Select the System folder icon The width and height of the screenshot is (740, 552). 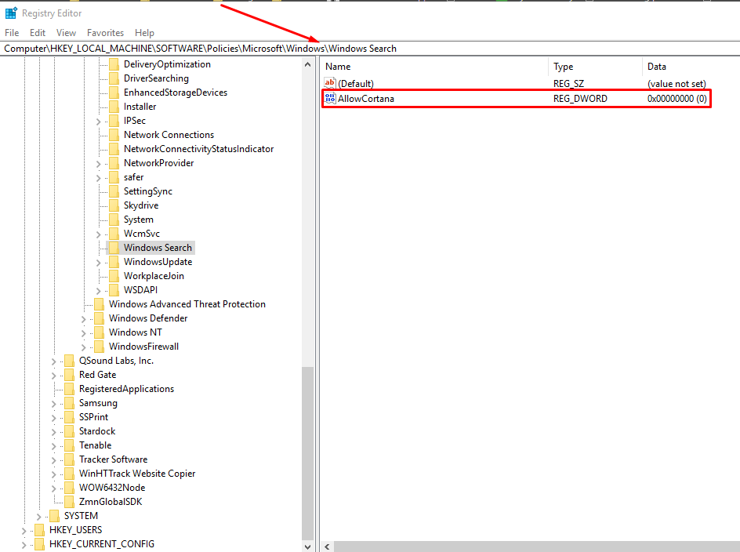[x=114, y=220]
